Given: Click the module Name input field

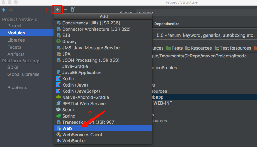Looking at the screenshot, I should [196, 12].
